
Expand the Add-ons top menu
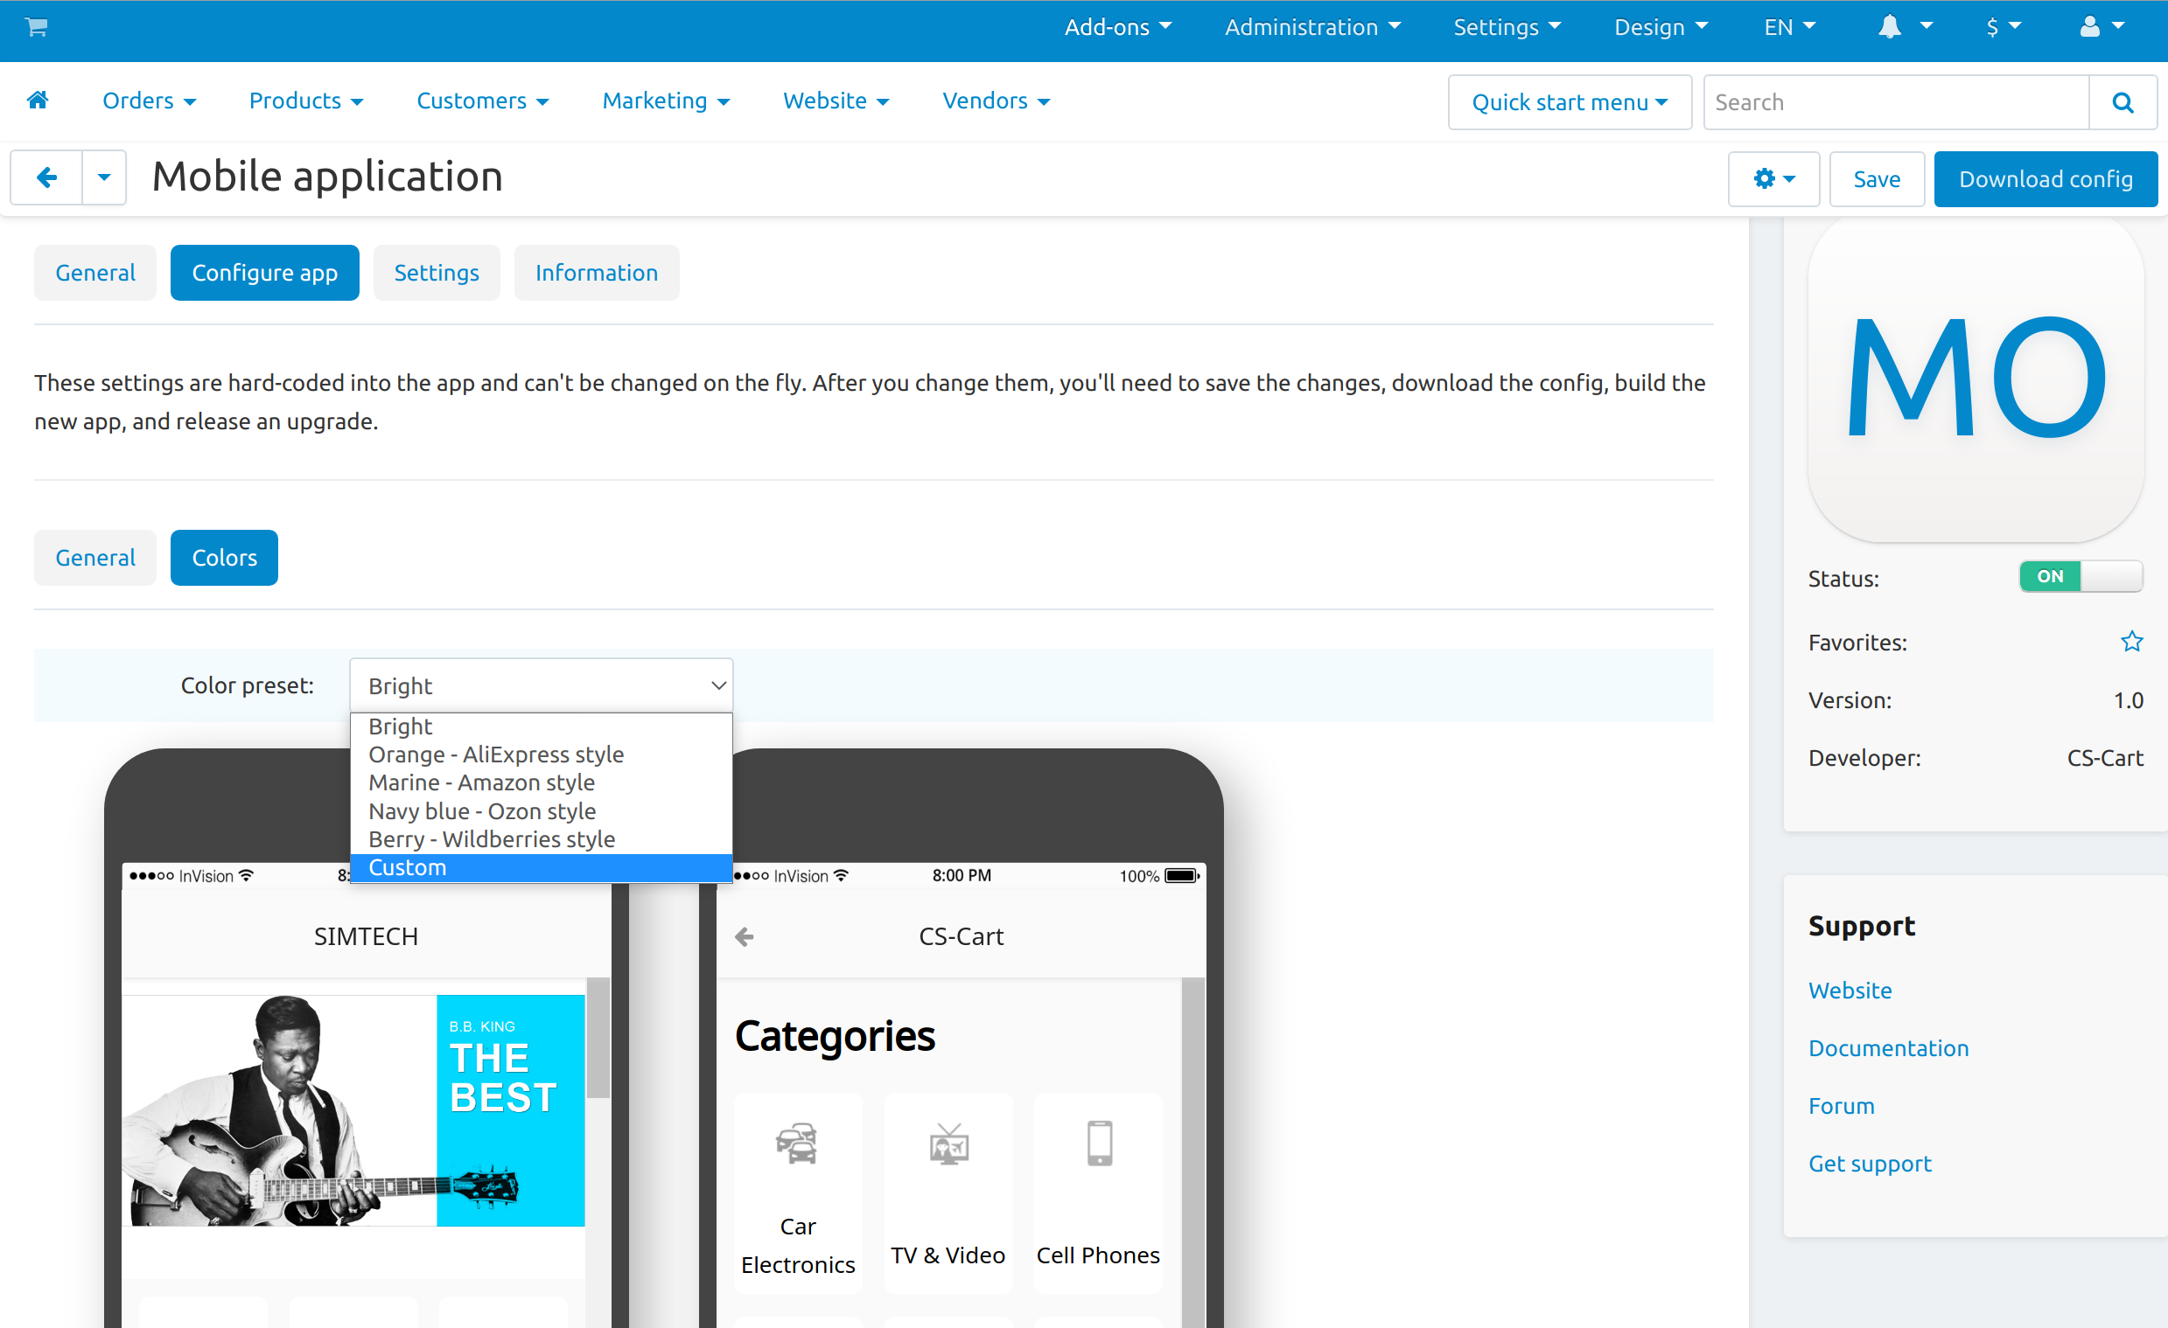1117,27
